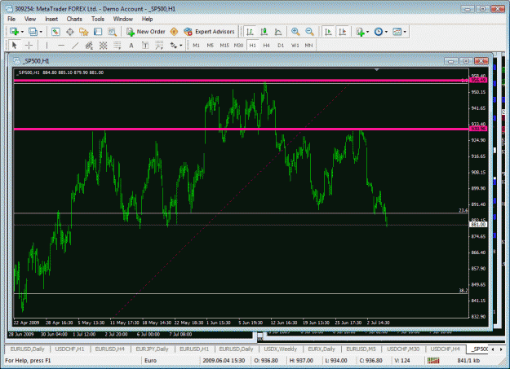Select the Vertical Line drawing tool
510x369 pixels.
pyautogui.click(x=47, y=46)
